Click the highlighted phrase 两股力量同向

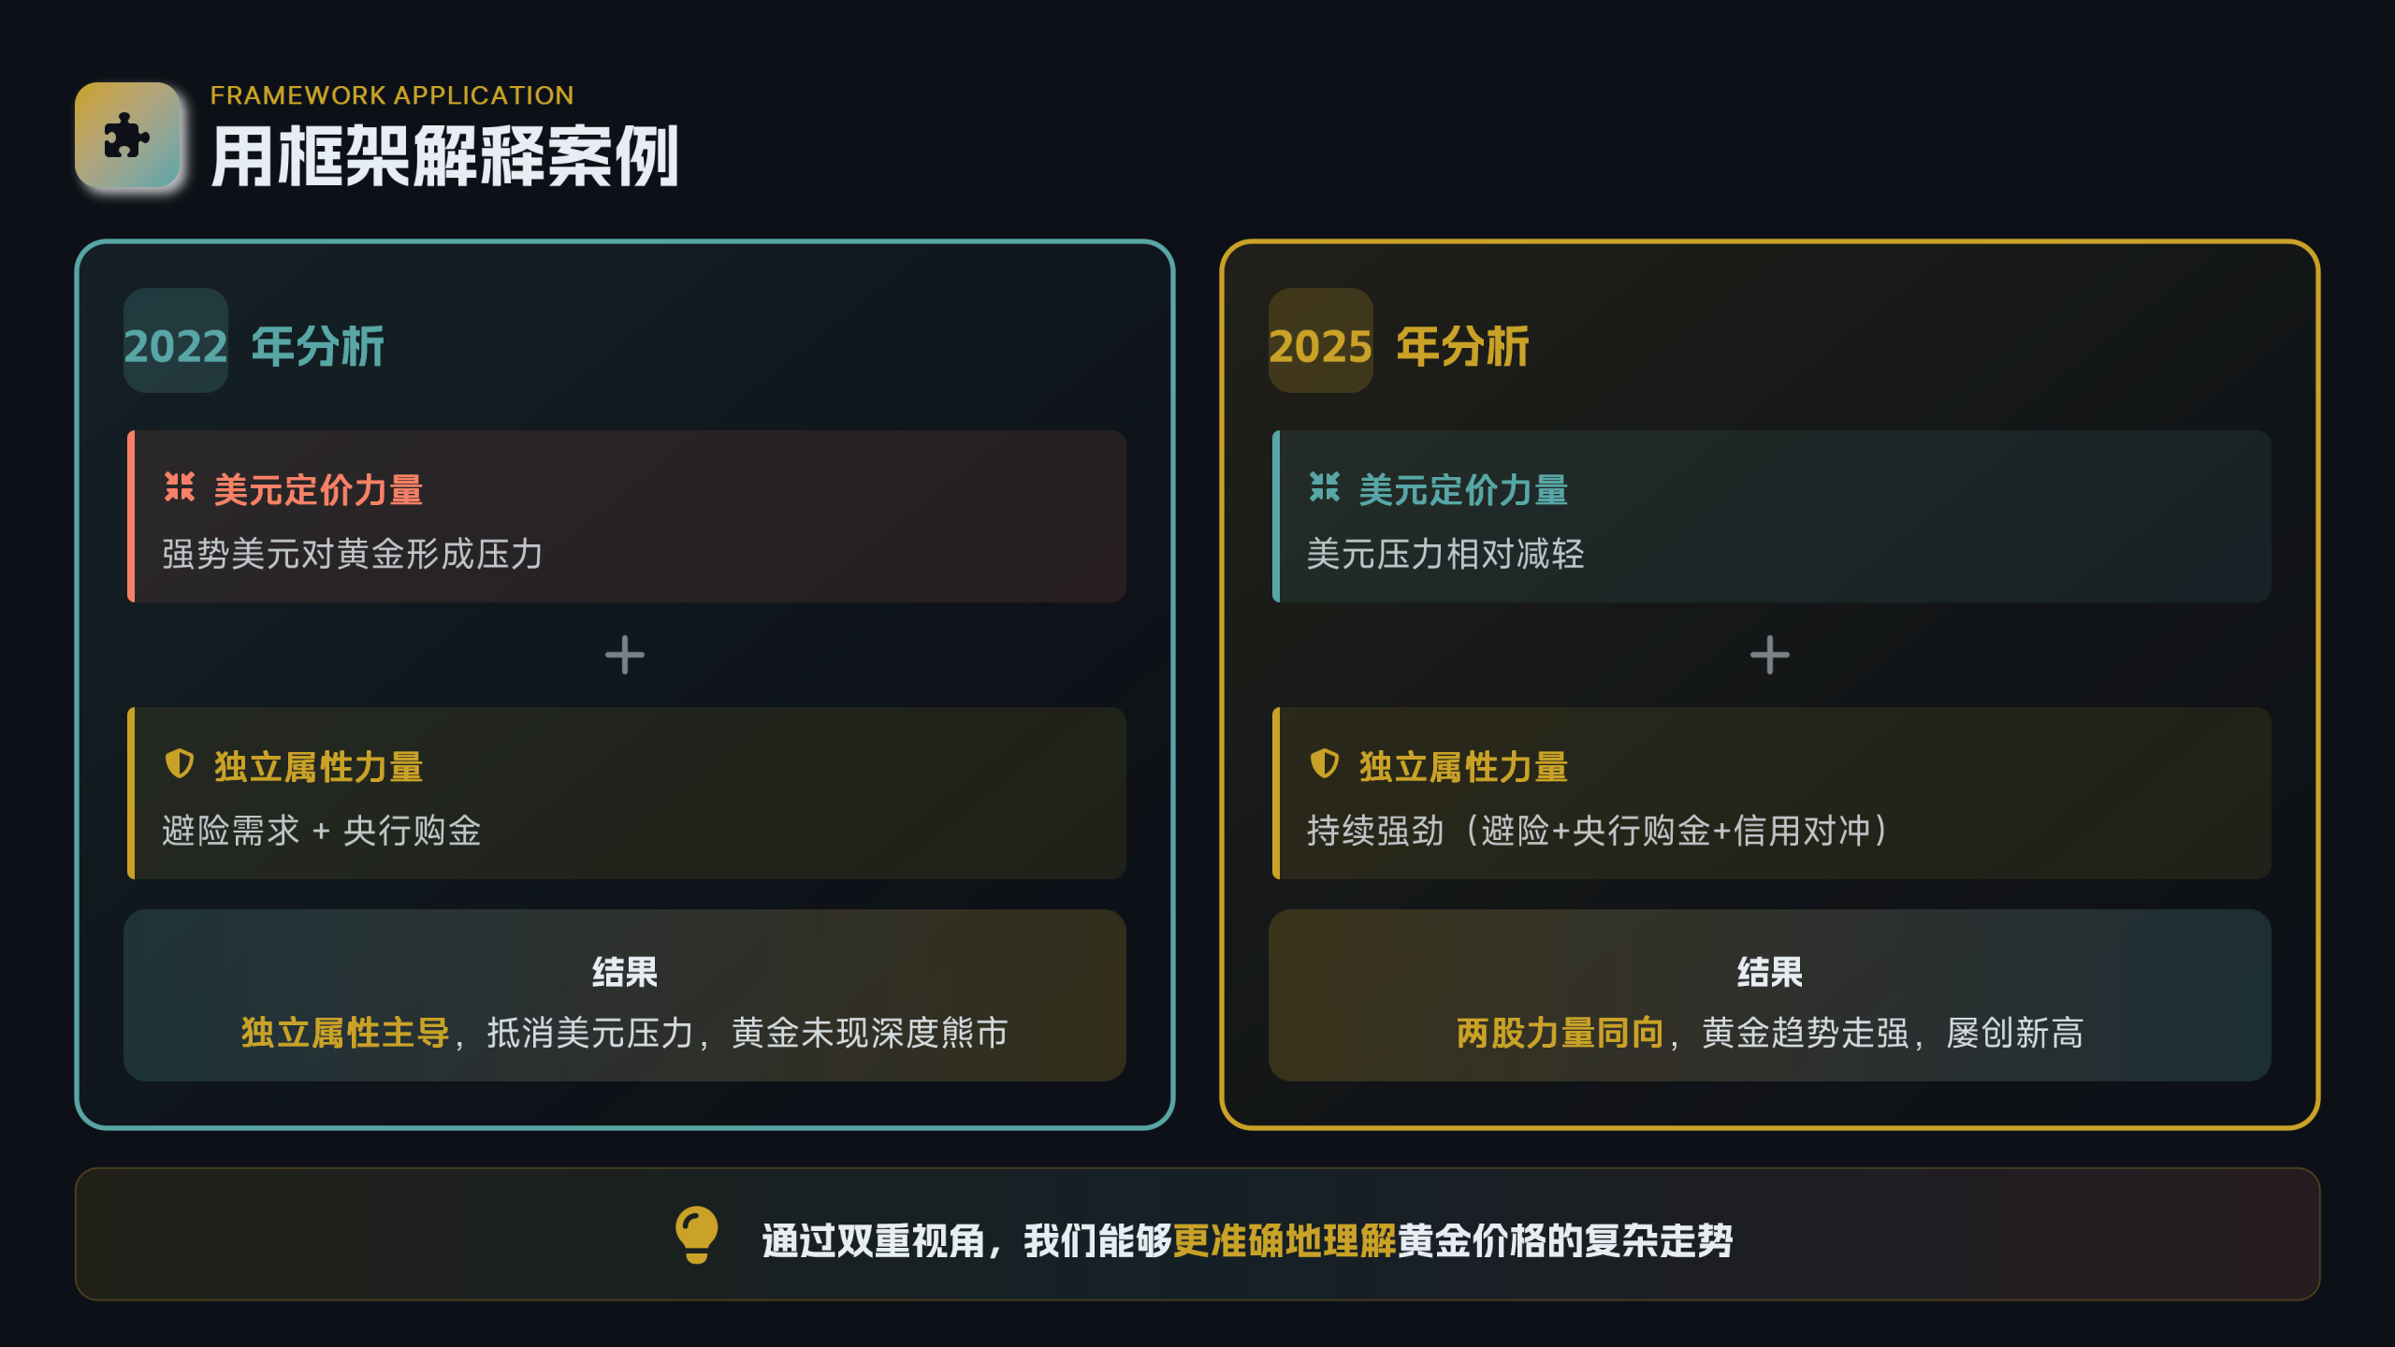(x=1560, y=1033)
